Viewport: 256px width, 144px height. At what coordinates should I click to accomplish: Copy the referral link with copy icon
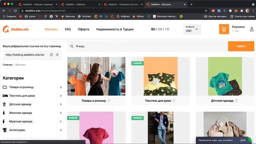pos(51,55)
